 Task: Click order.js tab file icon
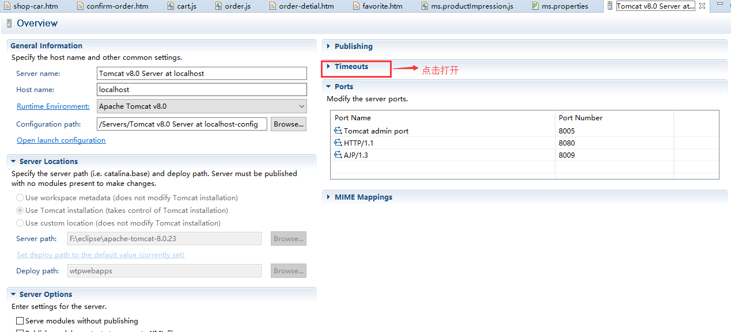[219, 6]
